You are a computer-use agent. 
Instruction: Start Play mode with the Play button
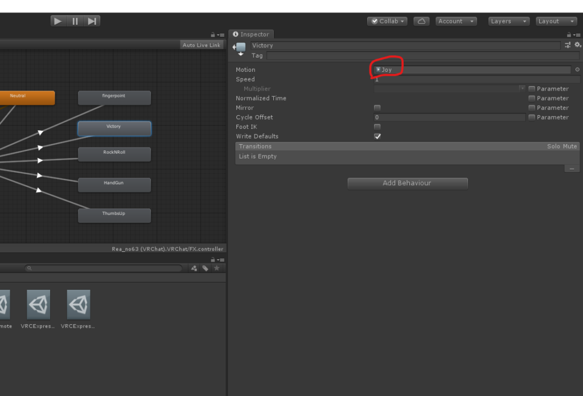coord(59,21)
